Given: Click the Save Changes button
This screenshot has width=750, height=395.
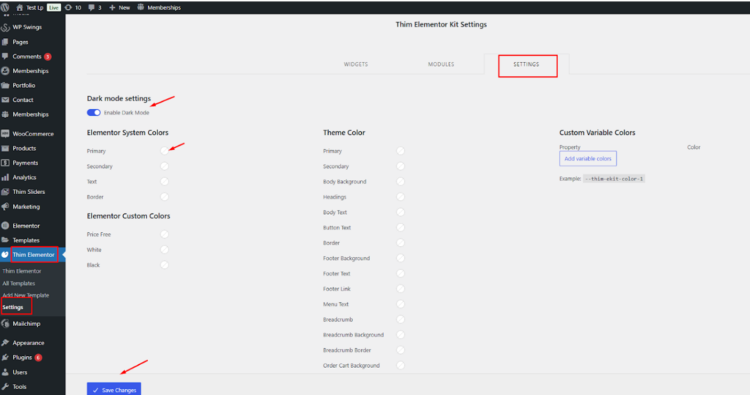Looking at the screenshot, I should coord(114,390).
